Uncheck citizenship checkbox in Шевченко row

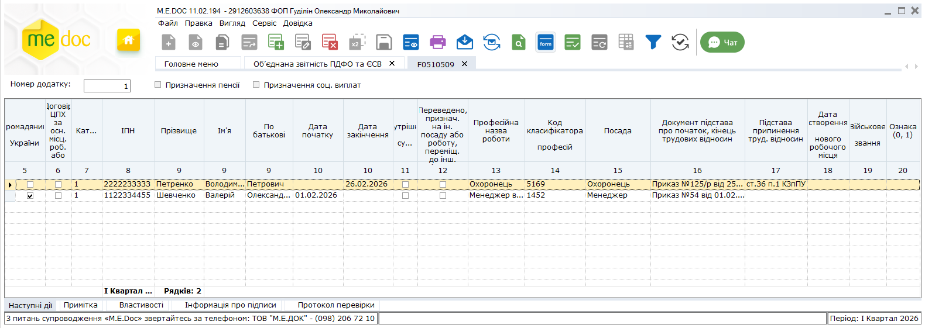(x=30, y=196)
